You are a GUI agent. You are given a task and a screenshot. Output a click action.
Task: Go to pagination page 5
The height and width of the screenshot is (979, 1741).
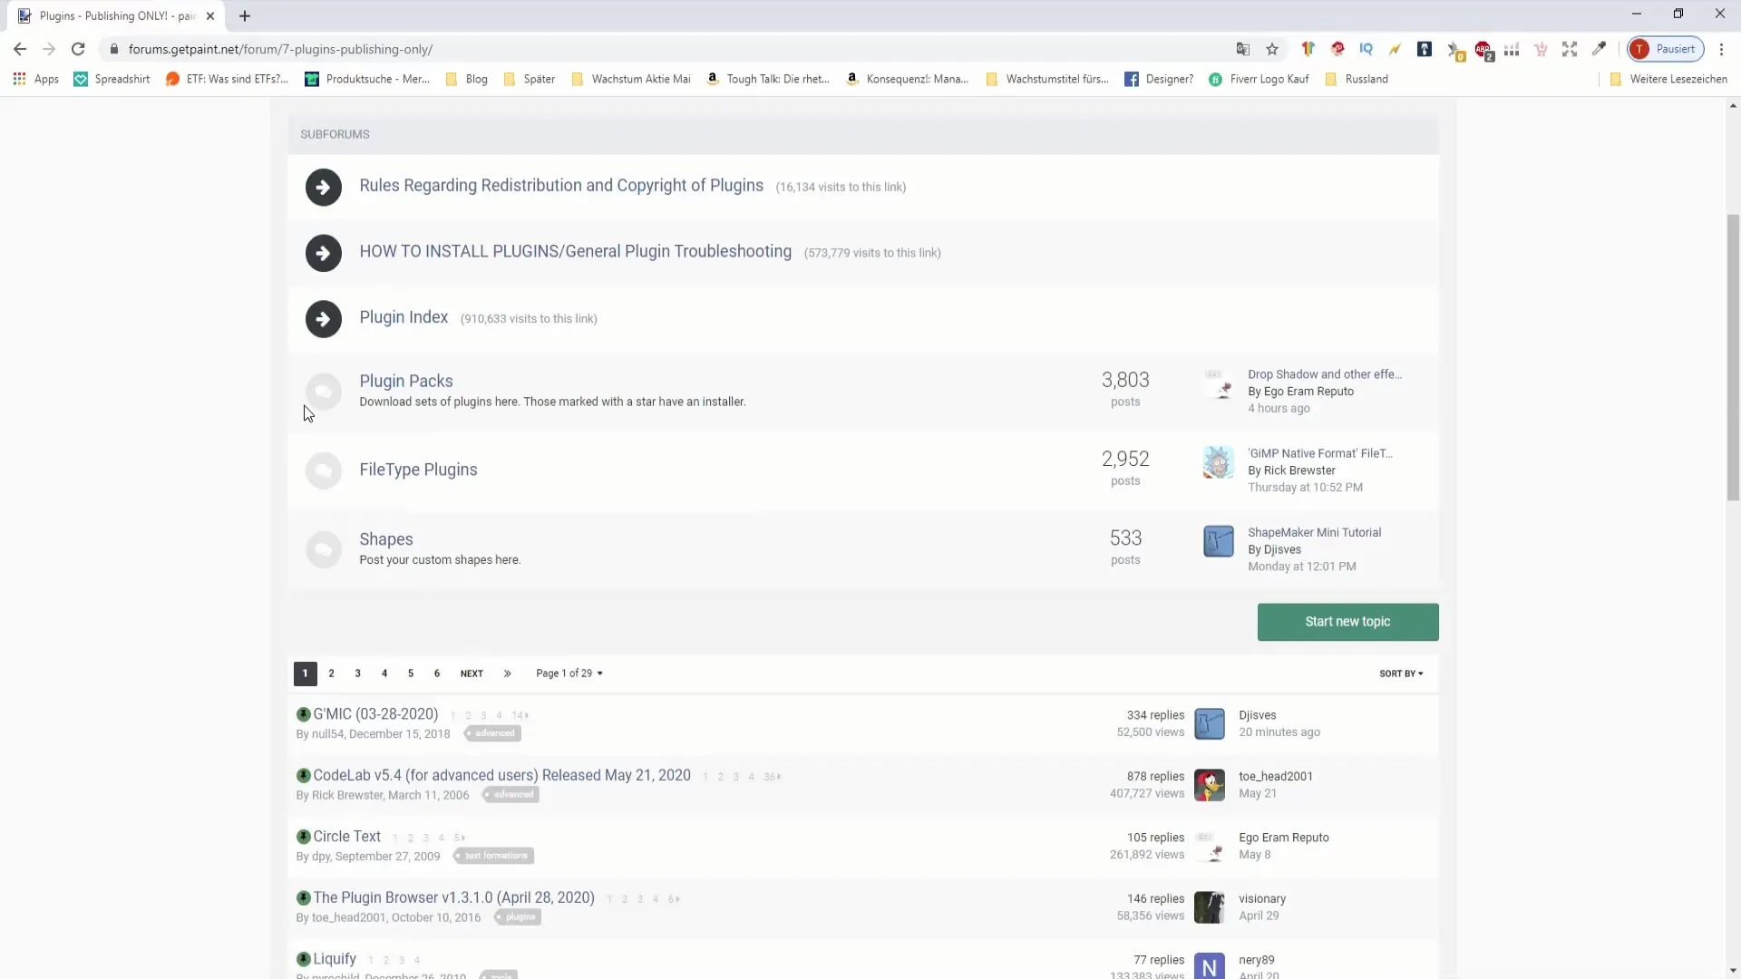tap(411, 674)
